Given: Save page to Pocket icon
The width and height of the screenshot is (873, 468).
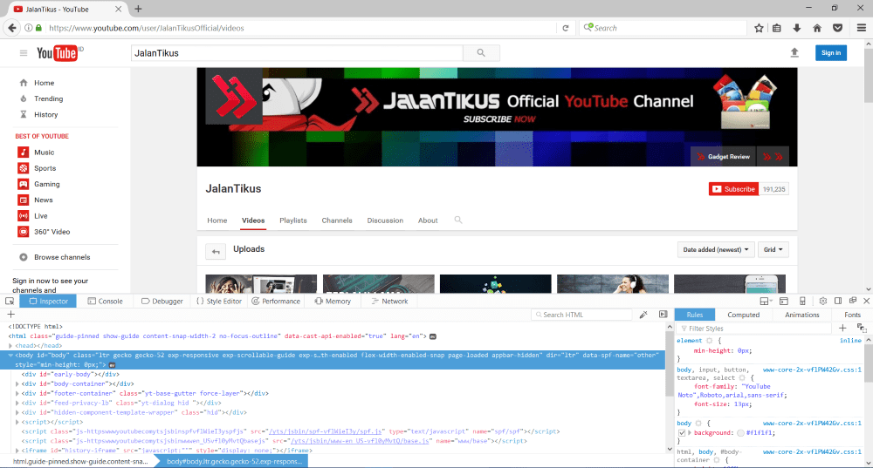Looking at the screenshot, I should click(837, 28).
